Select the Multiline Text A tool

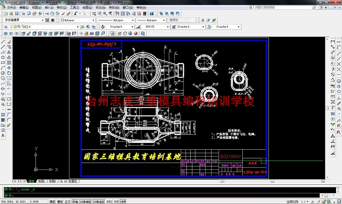pyautogui.click(x=3, y=135)
